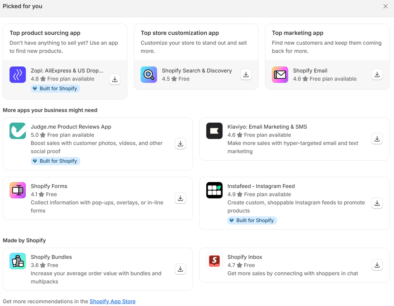The height and width of the screenshot is (306, 394).
Task: Install Instafeed Instagram Feed via download icon
Action: coord(377,203)
